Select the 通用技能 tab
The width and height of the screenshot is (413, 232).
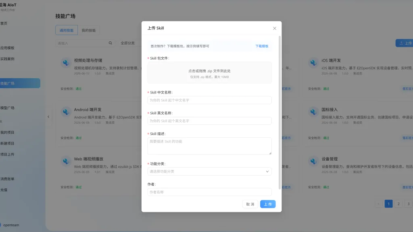point(67,30)
